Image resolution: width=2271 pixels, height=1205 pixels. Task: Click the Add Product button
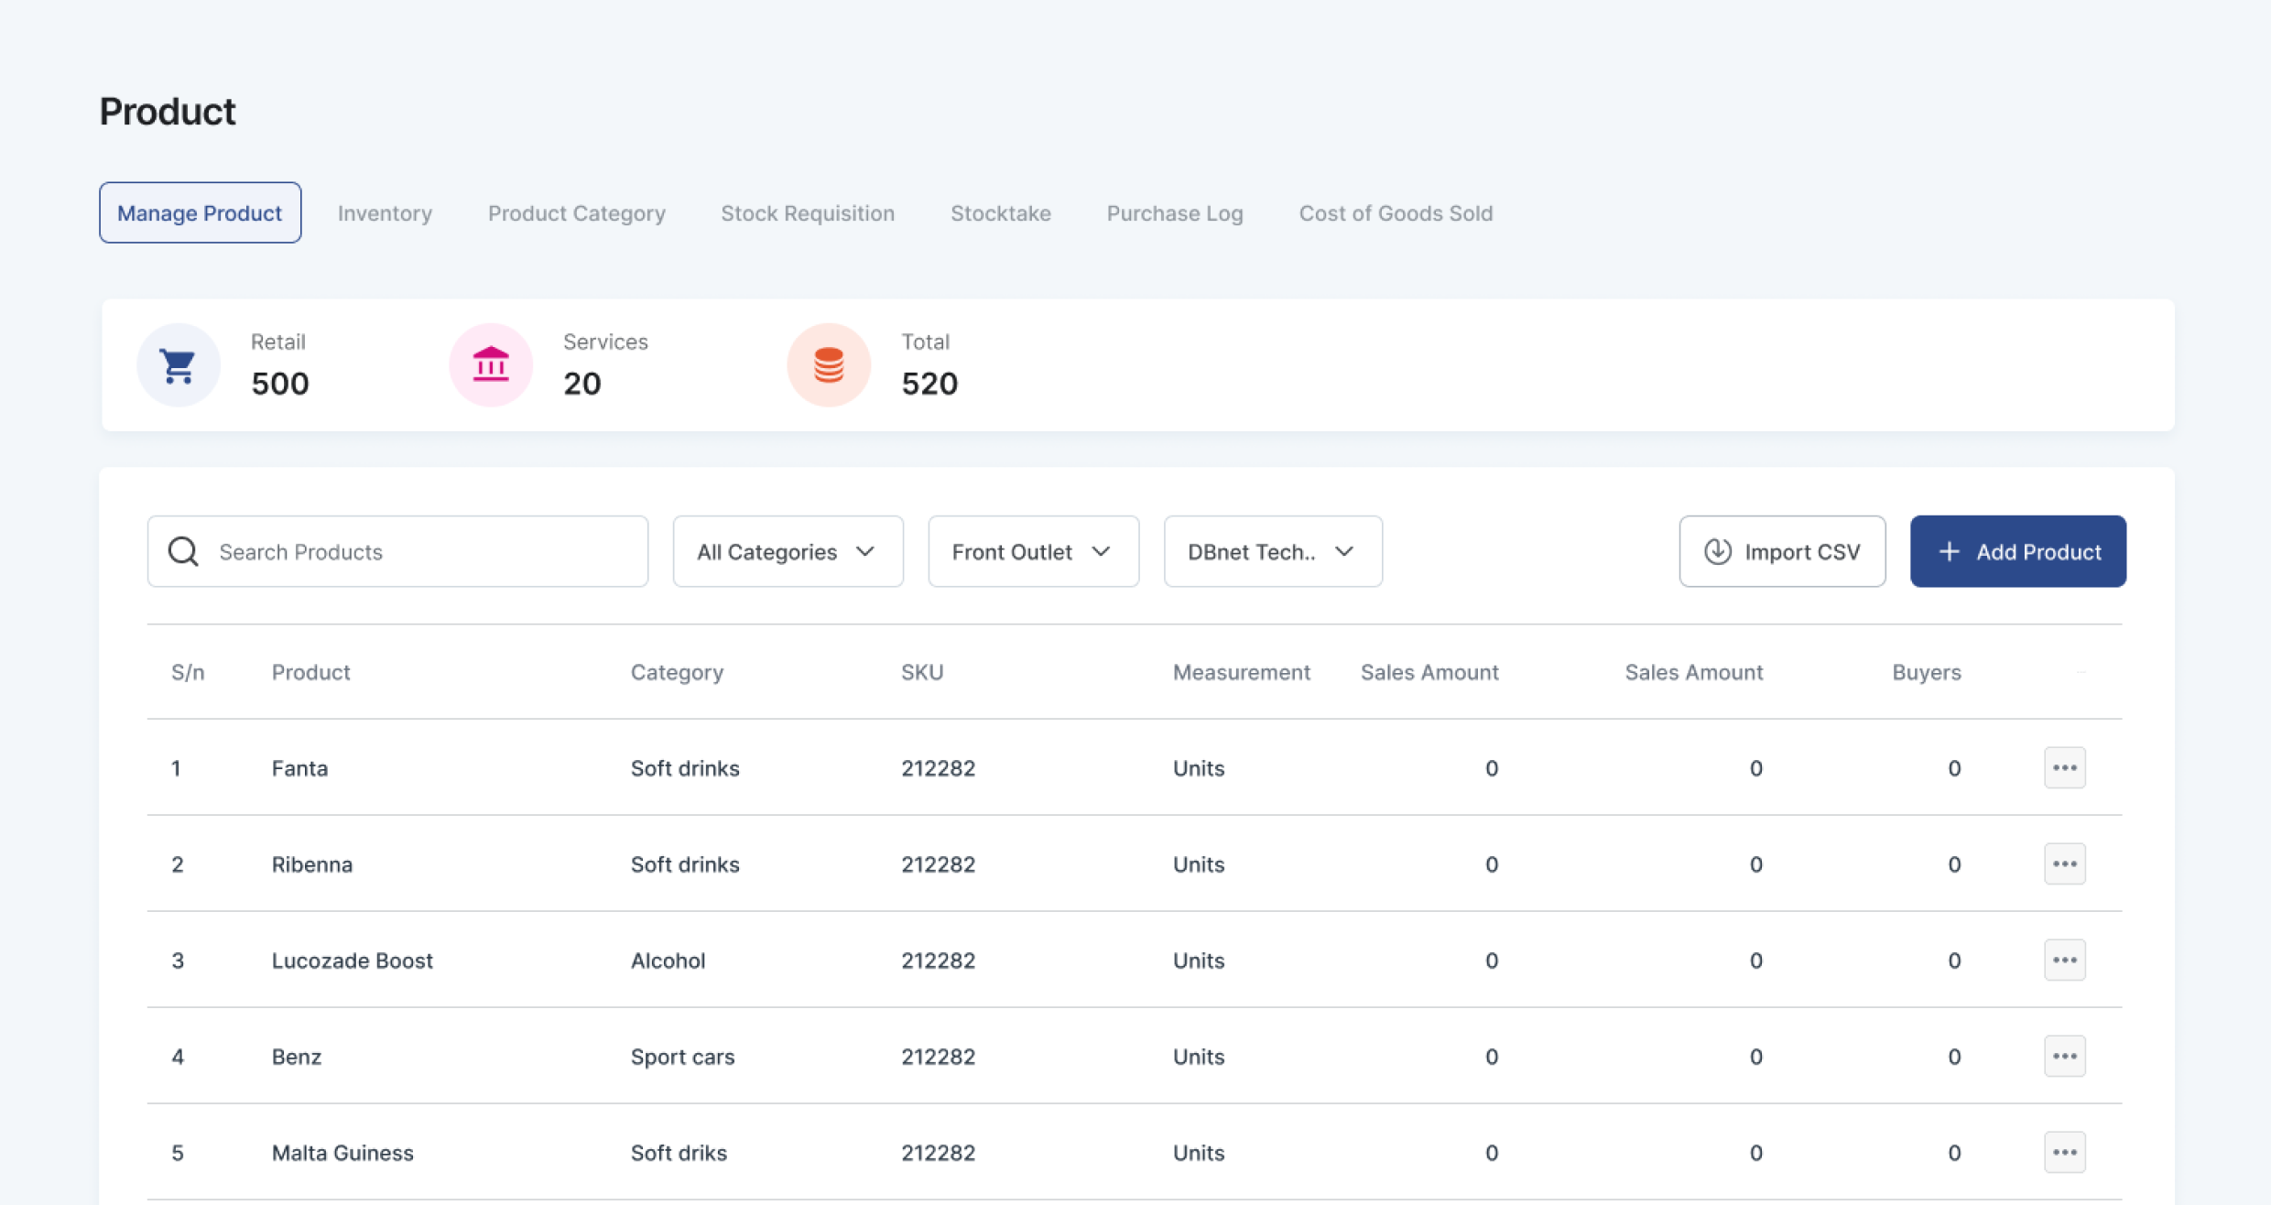(x=2017, y=551)
